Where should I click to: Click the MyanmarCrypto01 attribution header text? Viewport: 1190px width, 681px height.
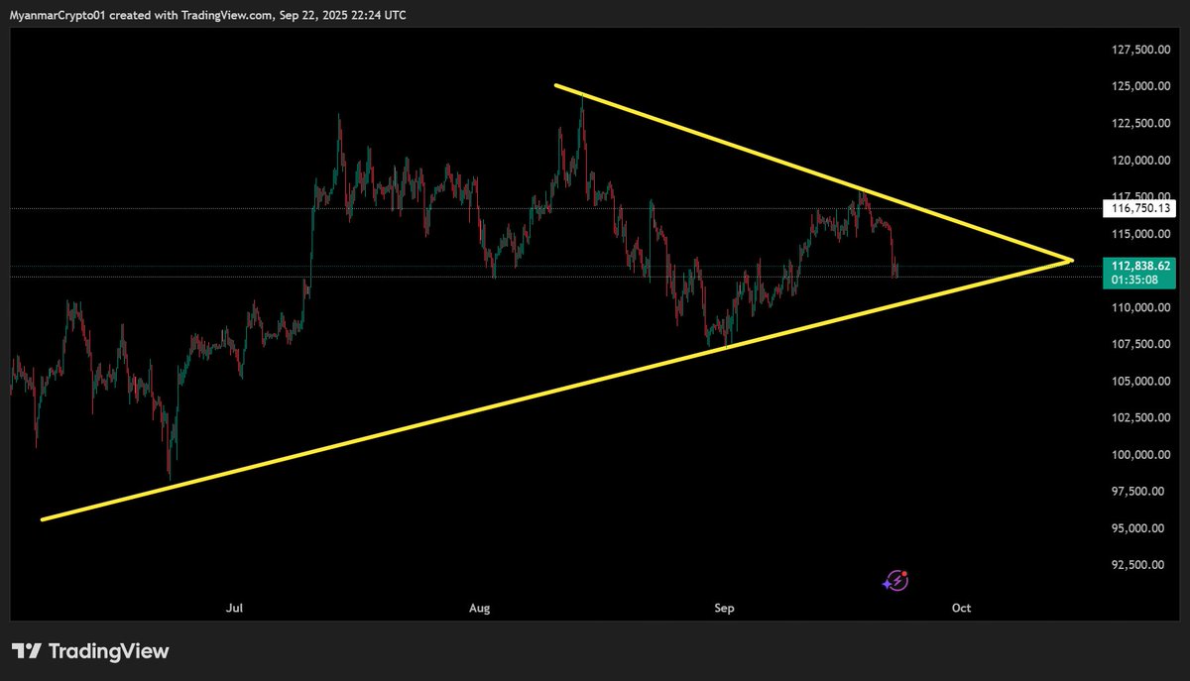point(207,15)
